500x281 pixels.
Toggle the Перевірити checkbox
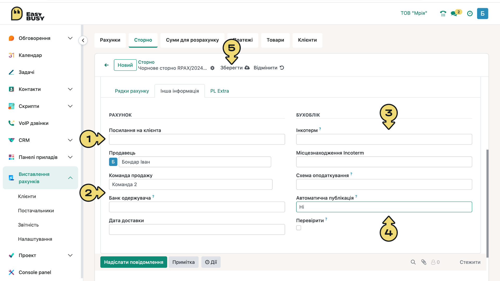[x=299, y=228]
